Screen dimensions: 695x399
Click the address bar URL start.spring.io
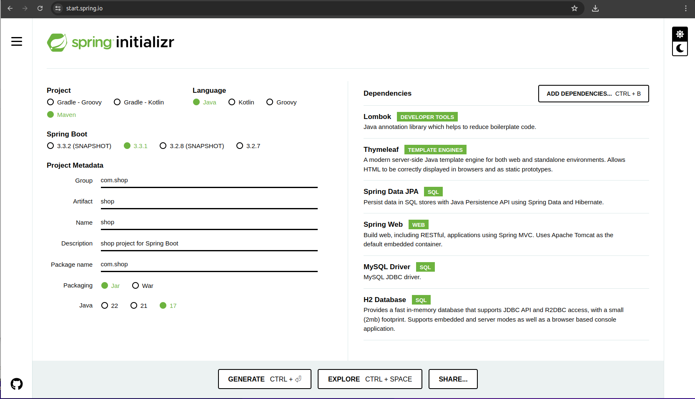pyautogui.click(x=84, y=8)
